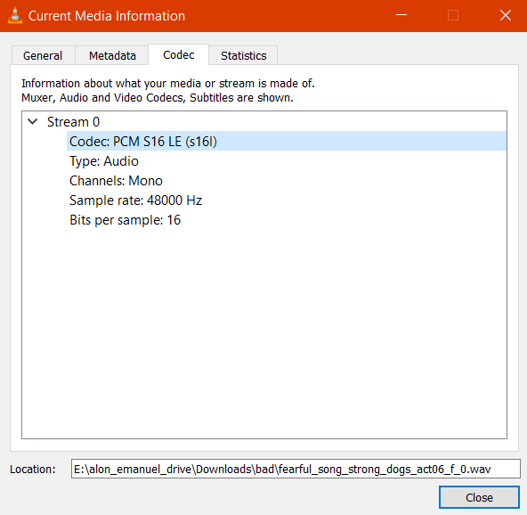The image size is (527, 515).
Task: Select the Codec tab
Action: [178, 54]
